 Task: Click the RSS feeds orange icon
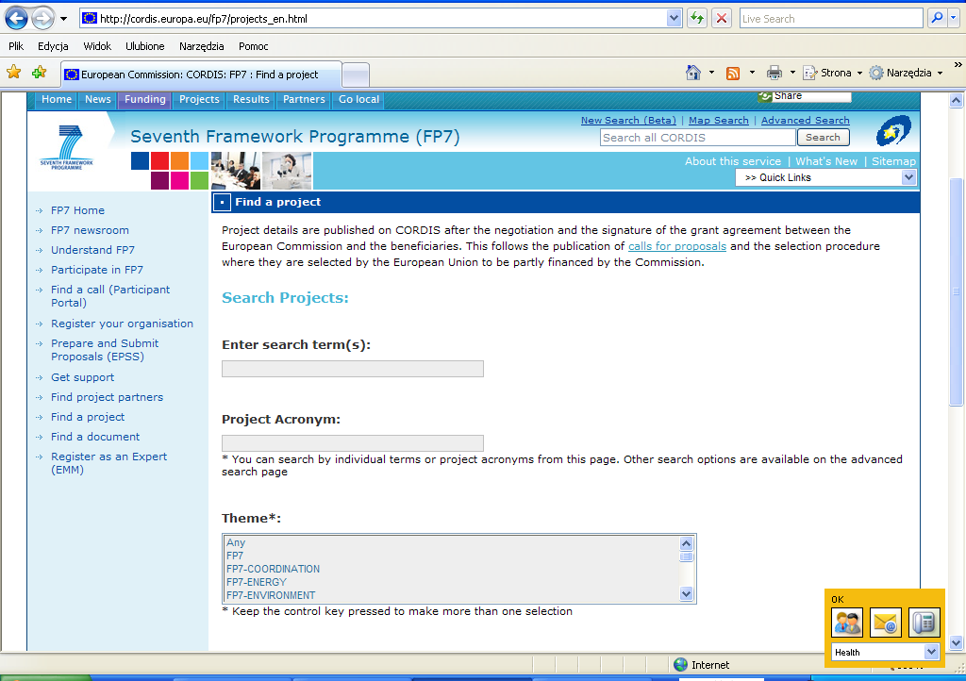click(x=732, y=73)
